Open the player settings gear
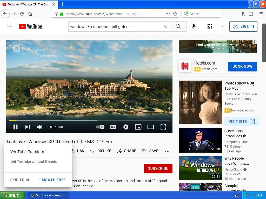Viewport: 266px width, 199px height. point(125,127)
